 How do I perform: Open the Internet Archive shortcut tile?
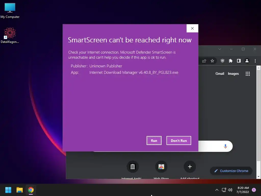pyautogui.click(x=133, y=167)
